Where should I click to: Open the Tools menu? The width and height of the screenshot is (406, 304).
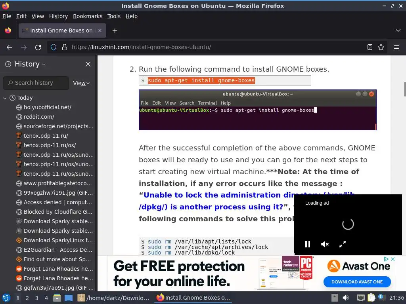tap(114, 16)
